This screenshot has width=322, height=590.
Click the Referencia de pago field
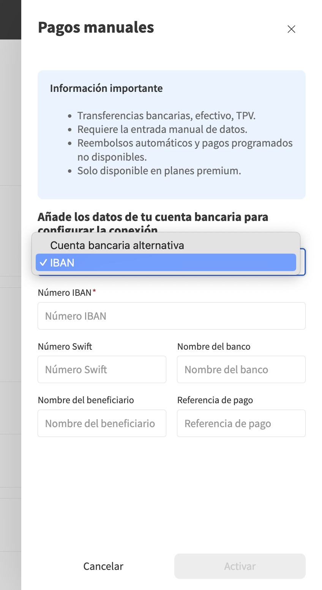[241, 423]
